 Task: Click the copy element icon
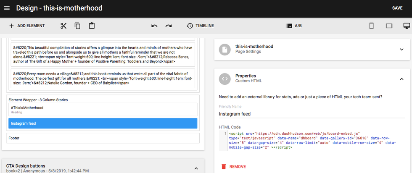(x=77, y=26)
